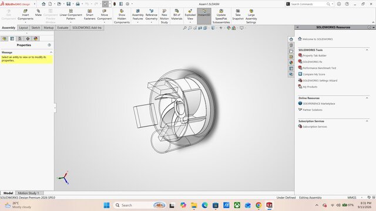This screenshot has width=376, height=211.
Task: Click Zoom to Fit icon in view toolbar
Action: click(x=184, y=28)
